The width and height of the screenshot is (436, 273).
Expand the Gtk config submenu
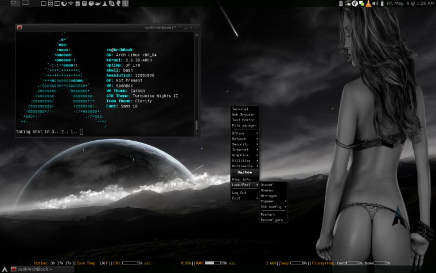(x=273, y=207)
